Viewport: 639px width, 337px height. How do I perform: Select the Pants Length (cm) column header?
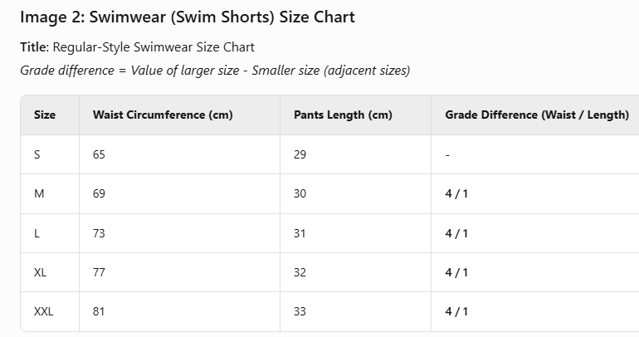coord(343,115)
